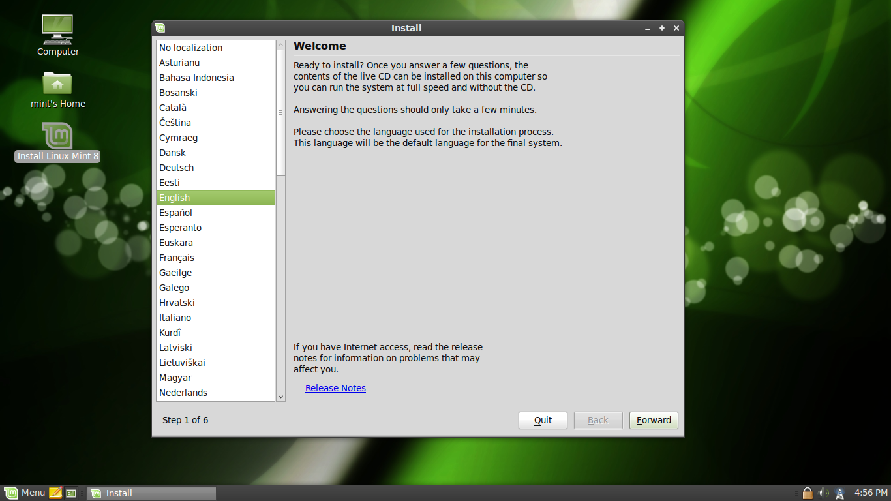Click the padlock update icon in the tray
This screenshot has width=891, height=501.
[x=808, y=493]
